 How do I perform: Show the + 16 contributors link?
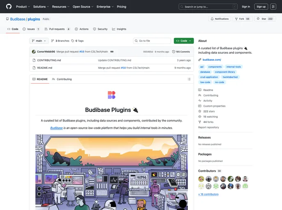coord(208,194)
